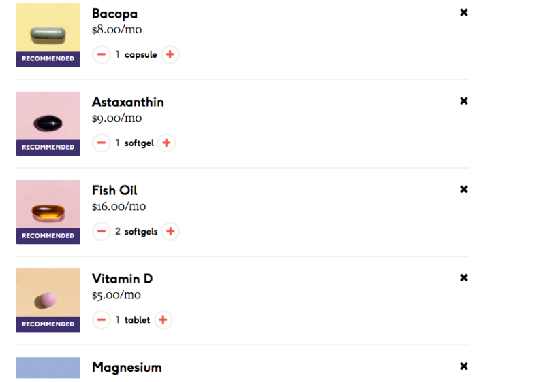Remove Bacopa from the list
545x382 pixels.
[464, 12]
